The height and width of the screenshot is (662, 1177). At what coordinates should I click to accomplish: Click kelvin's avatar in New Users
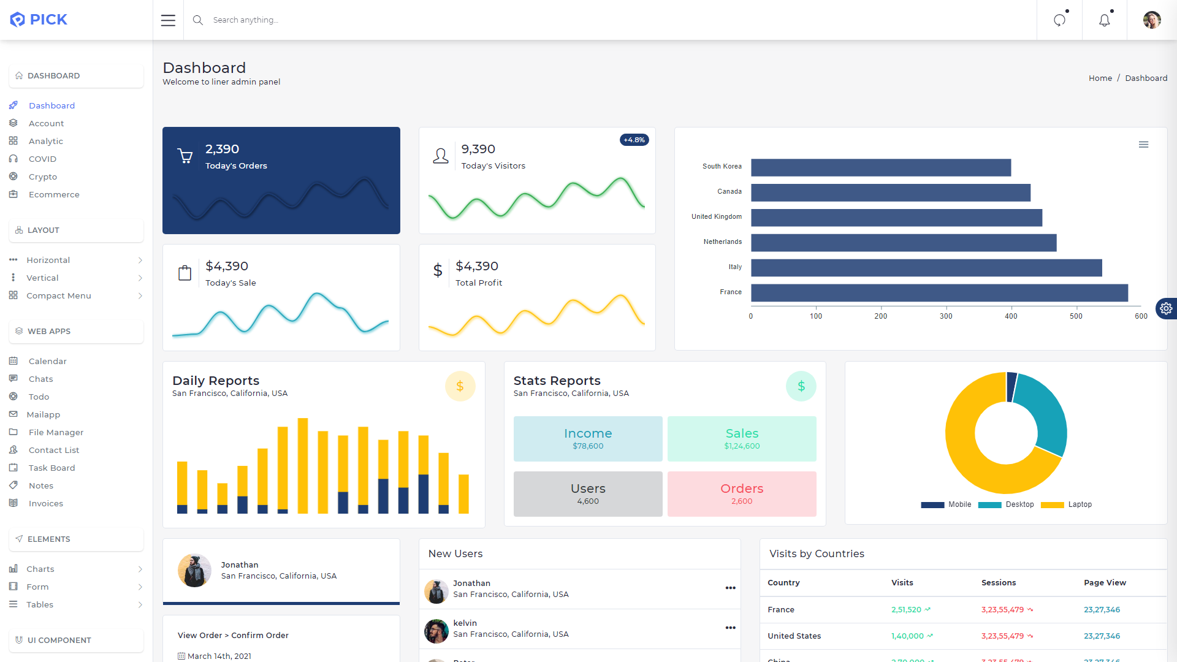coord(436,631)
